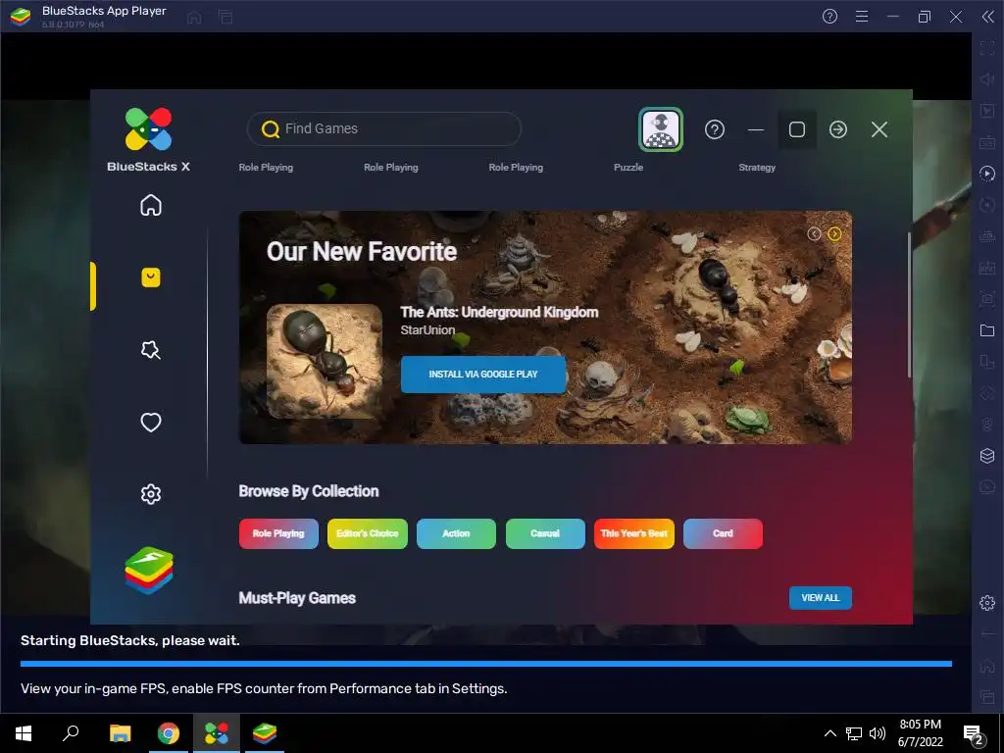
Task: Open the yellow game store icon in sidebar
Action: click(x=151, y=277)
